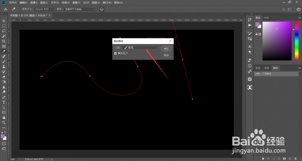Switch to the 图层 Layers tab
This screenshot has height=161, width=302.
(258, 68)
